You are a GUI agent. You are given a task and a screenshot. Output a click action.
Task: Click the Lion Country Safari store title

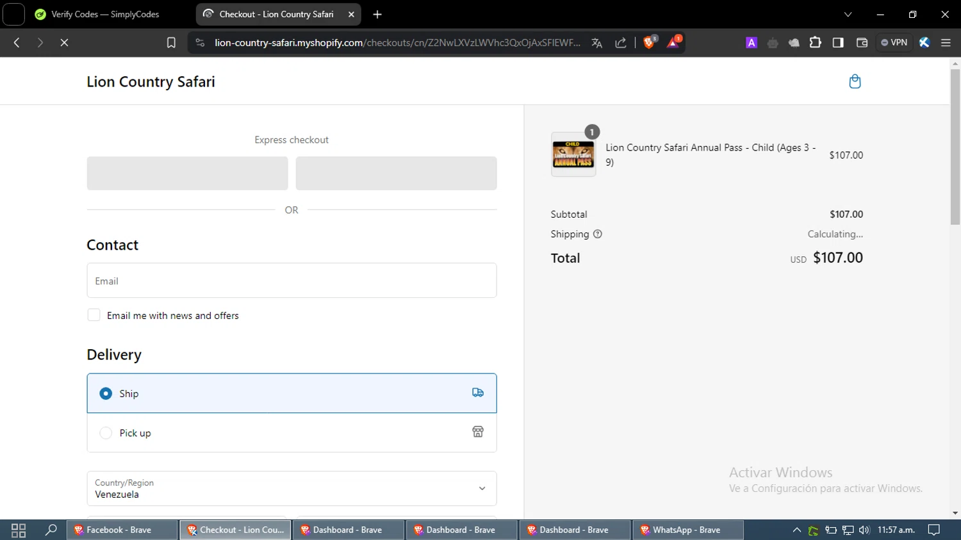[151, 82]
